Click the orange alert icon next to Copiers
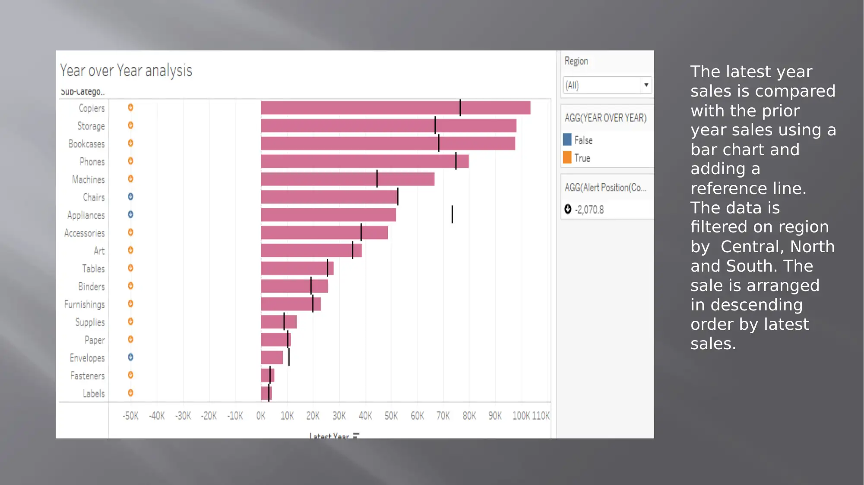 pyautogui.click(x=130, y=107)
